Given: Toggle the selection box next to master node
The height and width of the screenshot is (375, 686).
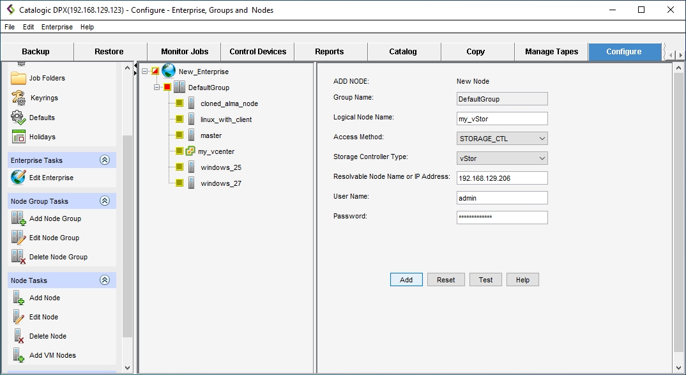Looking at the screenshot, I should 179,135.
